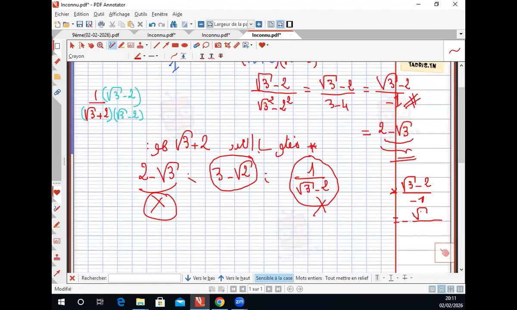Toggle 'Sensible à la casse' option
The width and height of the screenshot is (517, 310).
point(274,278)
